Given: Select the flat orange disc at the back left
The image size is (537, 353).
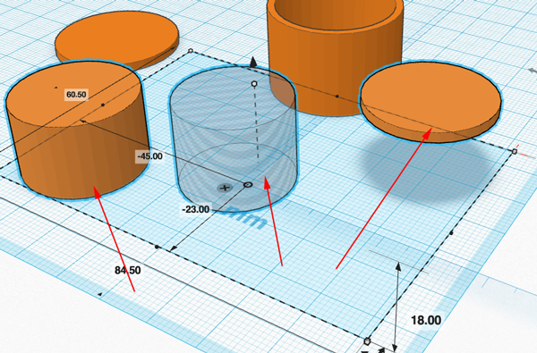Looking at the screenshot, I should point(116,39).
